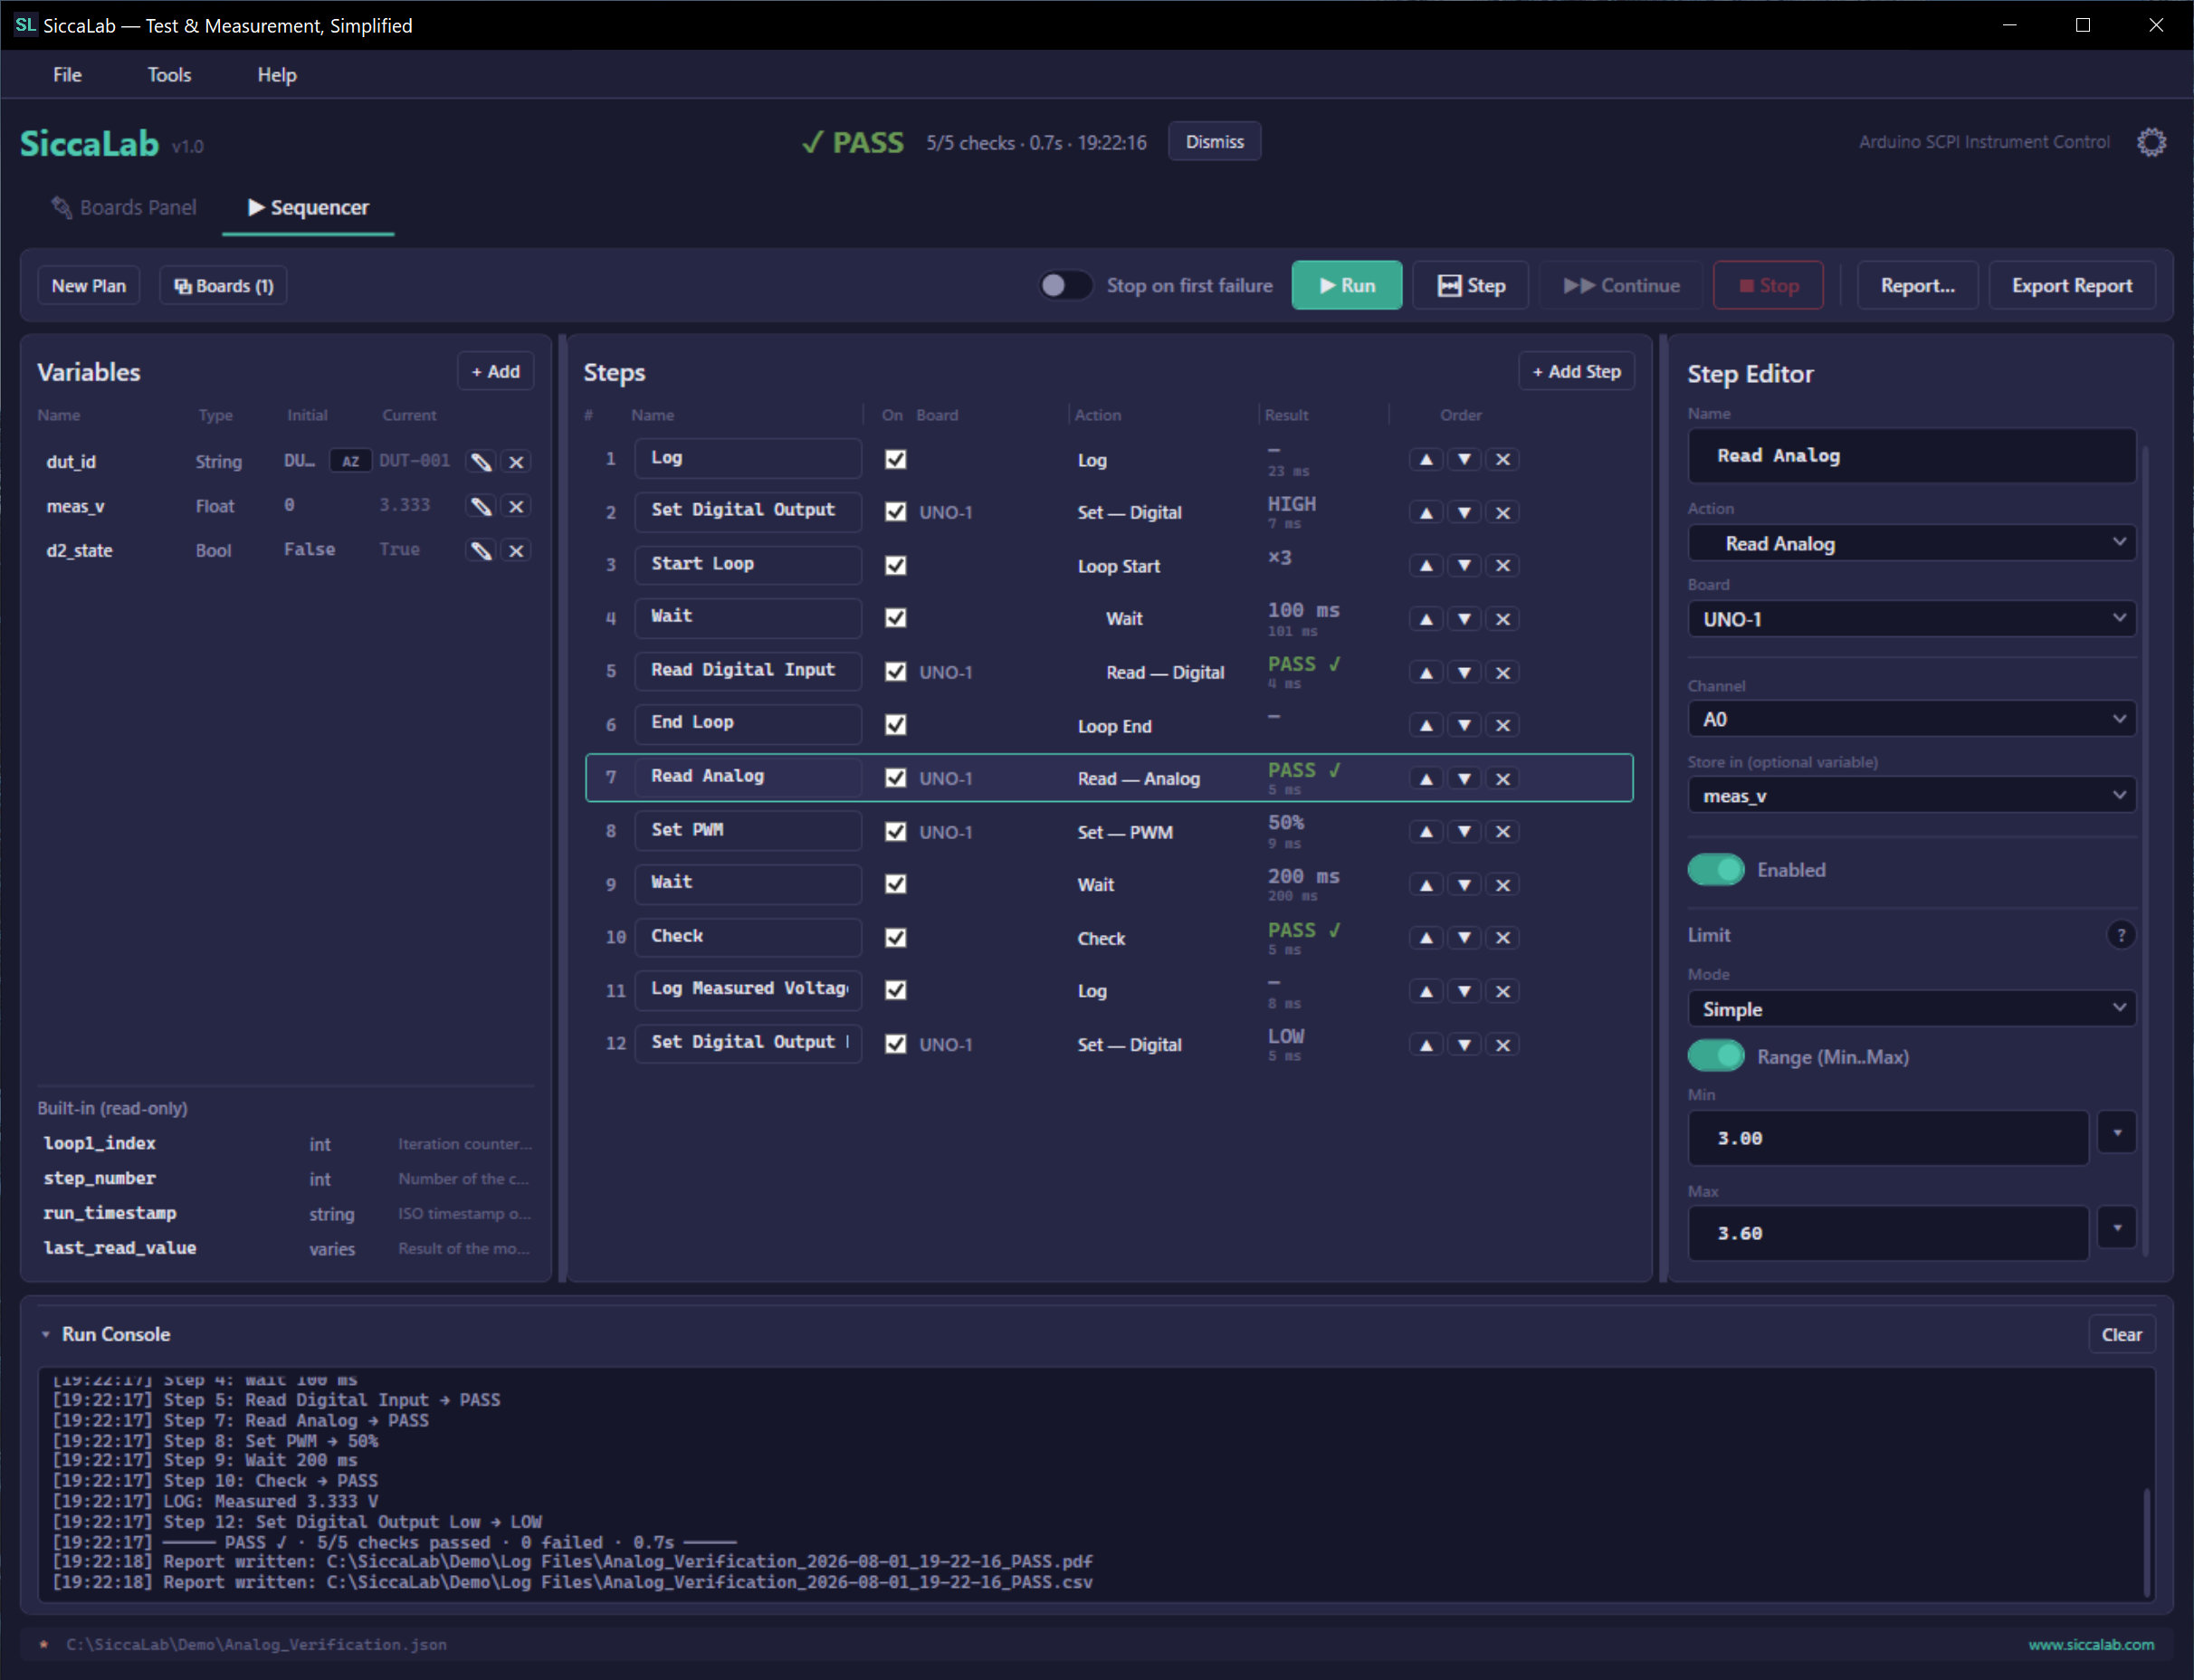2194x1680 pixels.
Task: Open the Limit Mode dropdown Simple
Action: pos(1911,1009)
